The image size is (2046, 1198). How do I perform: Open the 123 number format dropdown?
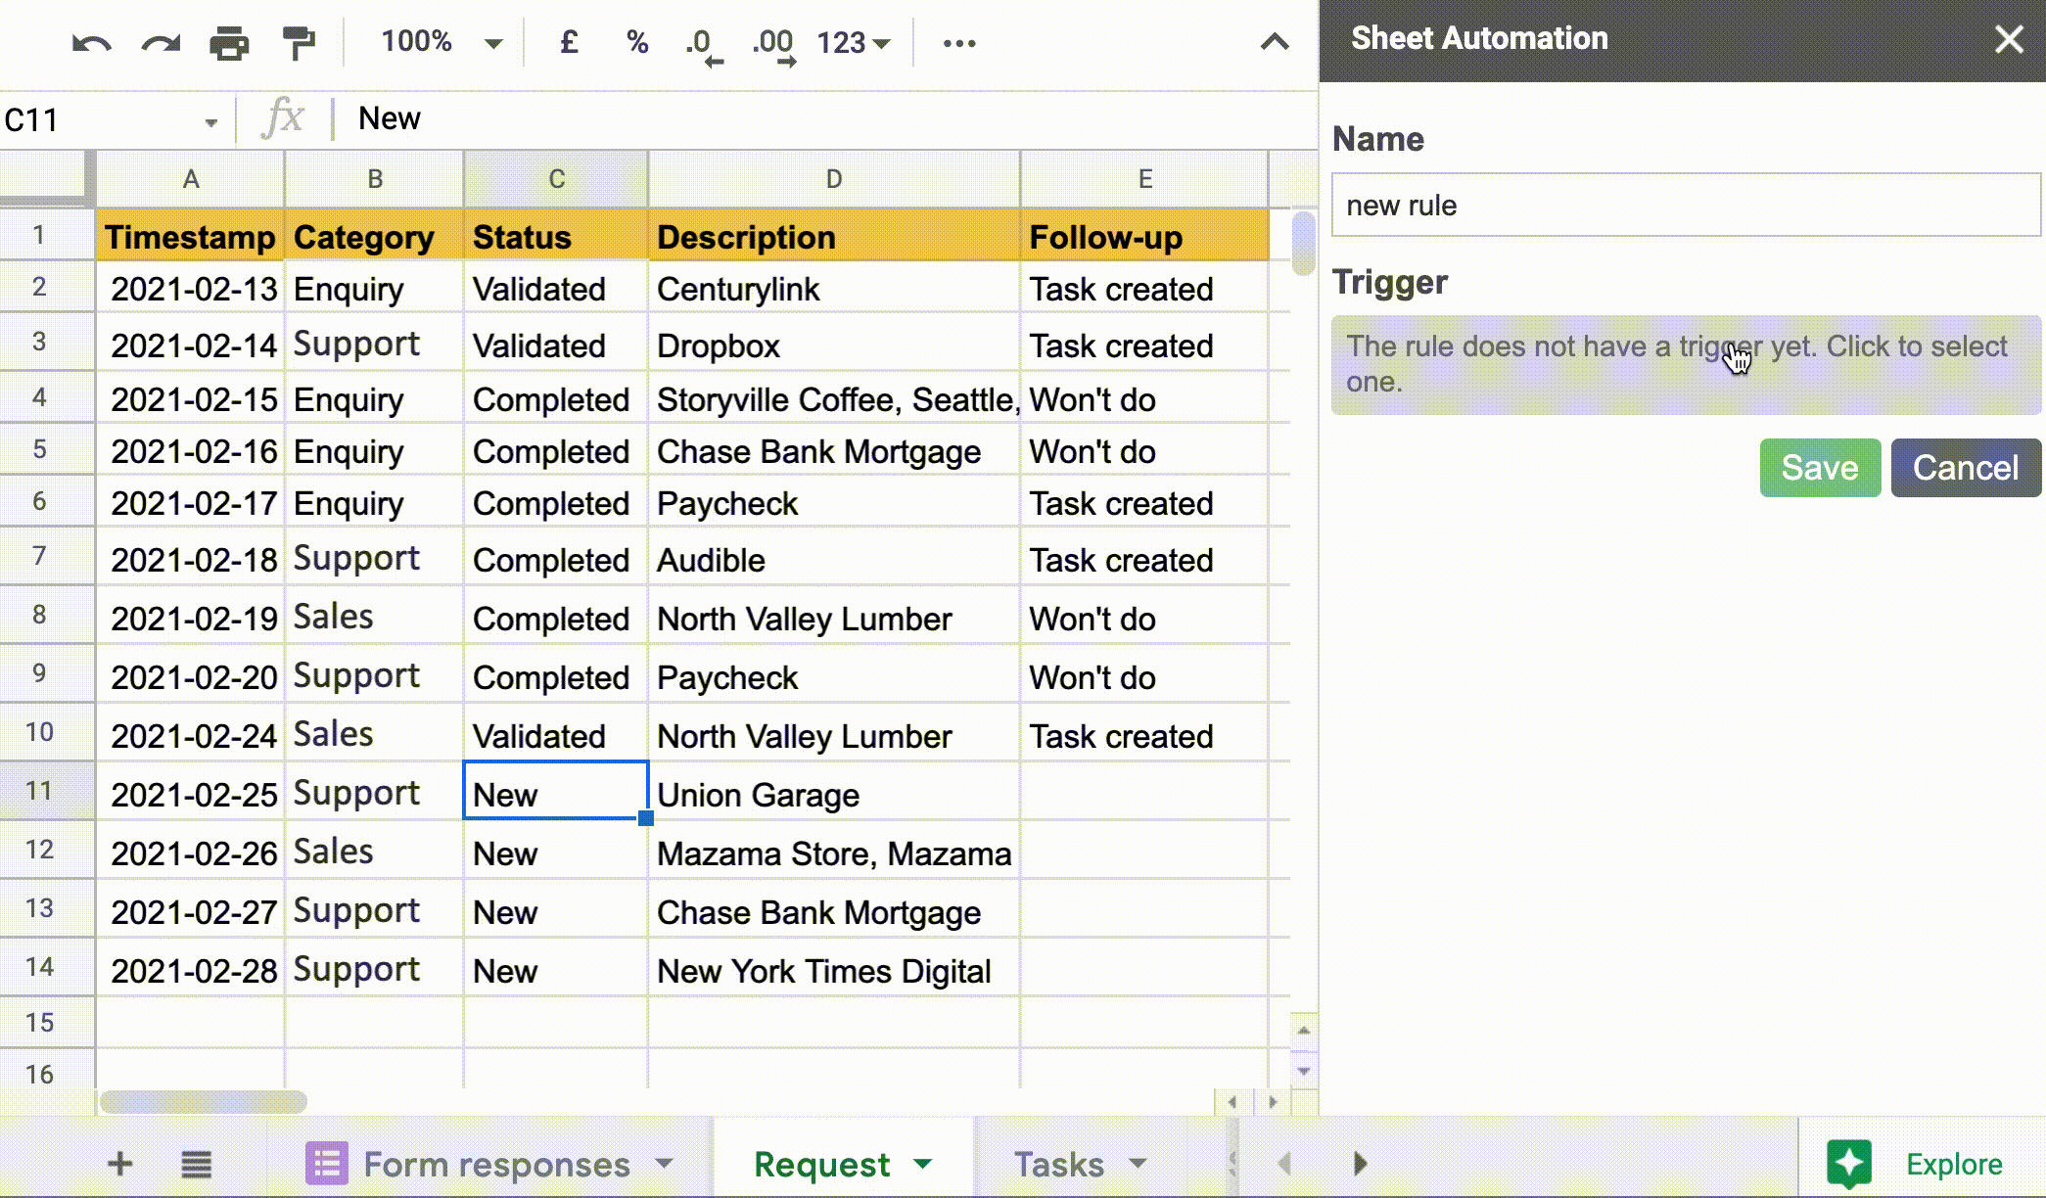pos(854,43)
